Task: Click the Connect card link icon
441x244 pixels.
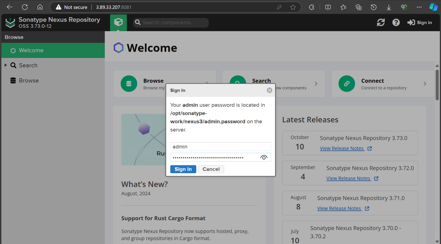Action: (x=347, y=84)
